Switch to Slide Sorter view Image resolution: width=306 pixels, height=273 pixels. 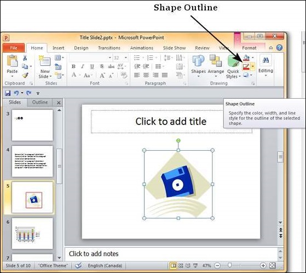181,265
